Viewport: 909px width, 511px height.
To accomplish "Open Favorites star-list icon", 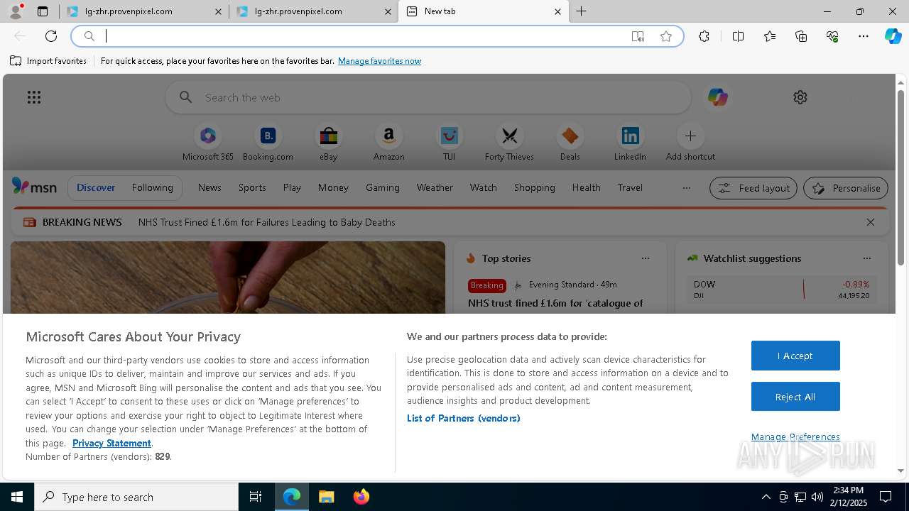I will (x=770, y=36).
